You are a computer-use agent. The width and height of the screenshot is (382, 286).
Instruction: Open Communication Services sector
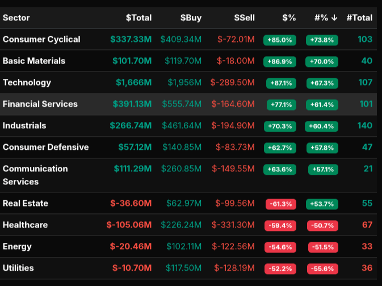(x=35, y=175)
